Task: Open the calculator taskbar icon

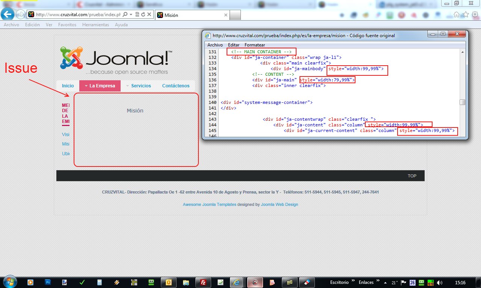Action: point(100,282)
